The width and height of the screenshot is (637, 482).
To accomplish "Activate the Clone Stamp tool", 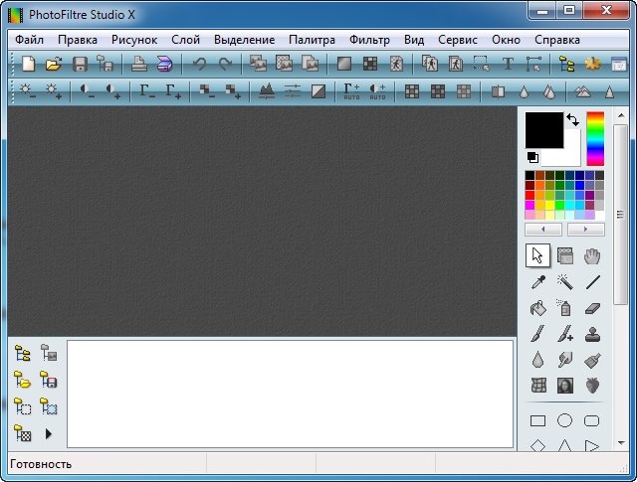I will [x=592, y=334].
